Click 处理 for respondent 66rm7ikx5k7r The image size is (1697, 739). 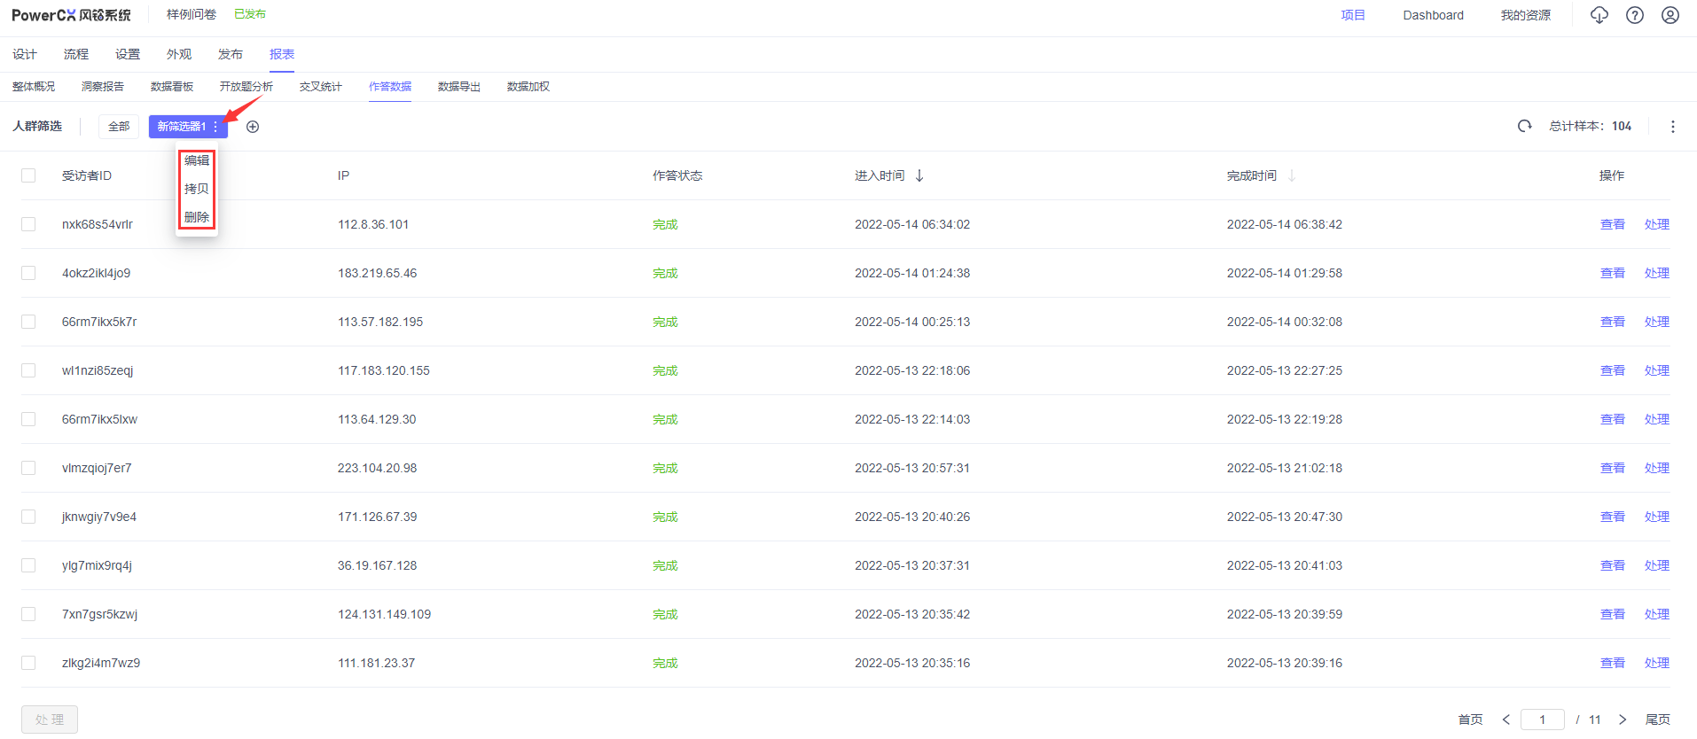pyautogui.click(x=1656, y=322)
